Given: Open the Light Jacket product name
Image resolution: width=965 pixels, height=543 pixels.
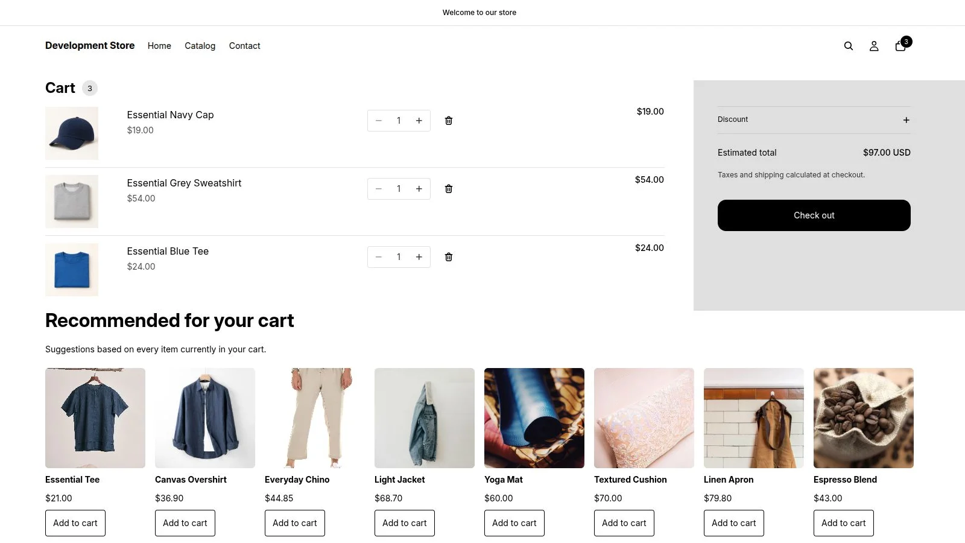Looking at the screenshot, I should click(x=399, y=480).
